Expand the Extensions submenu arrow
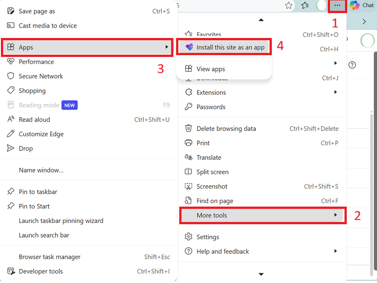Viewport: 377px width, 283px height. [335, 92]
